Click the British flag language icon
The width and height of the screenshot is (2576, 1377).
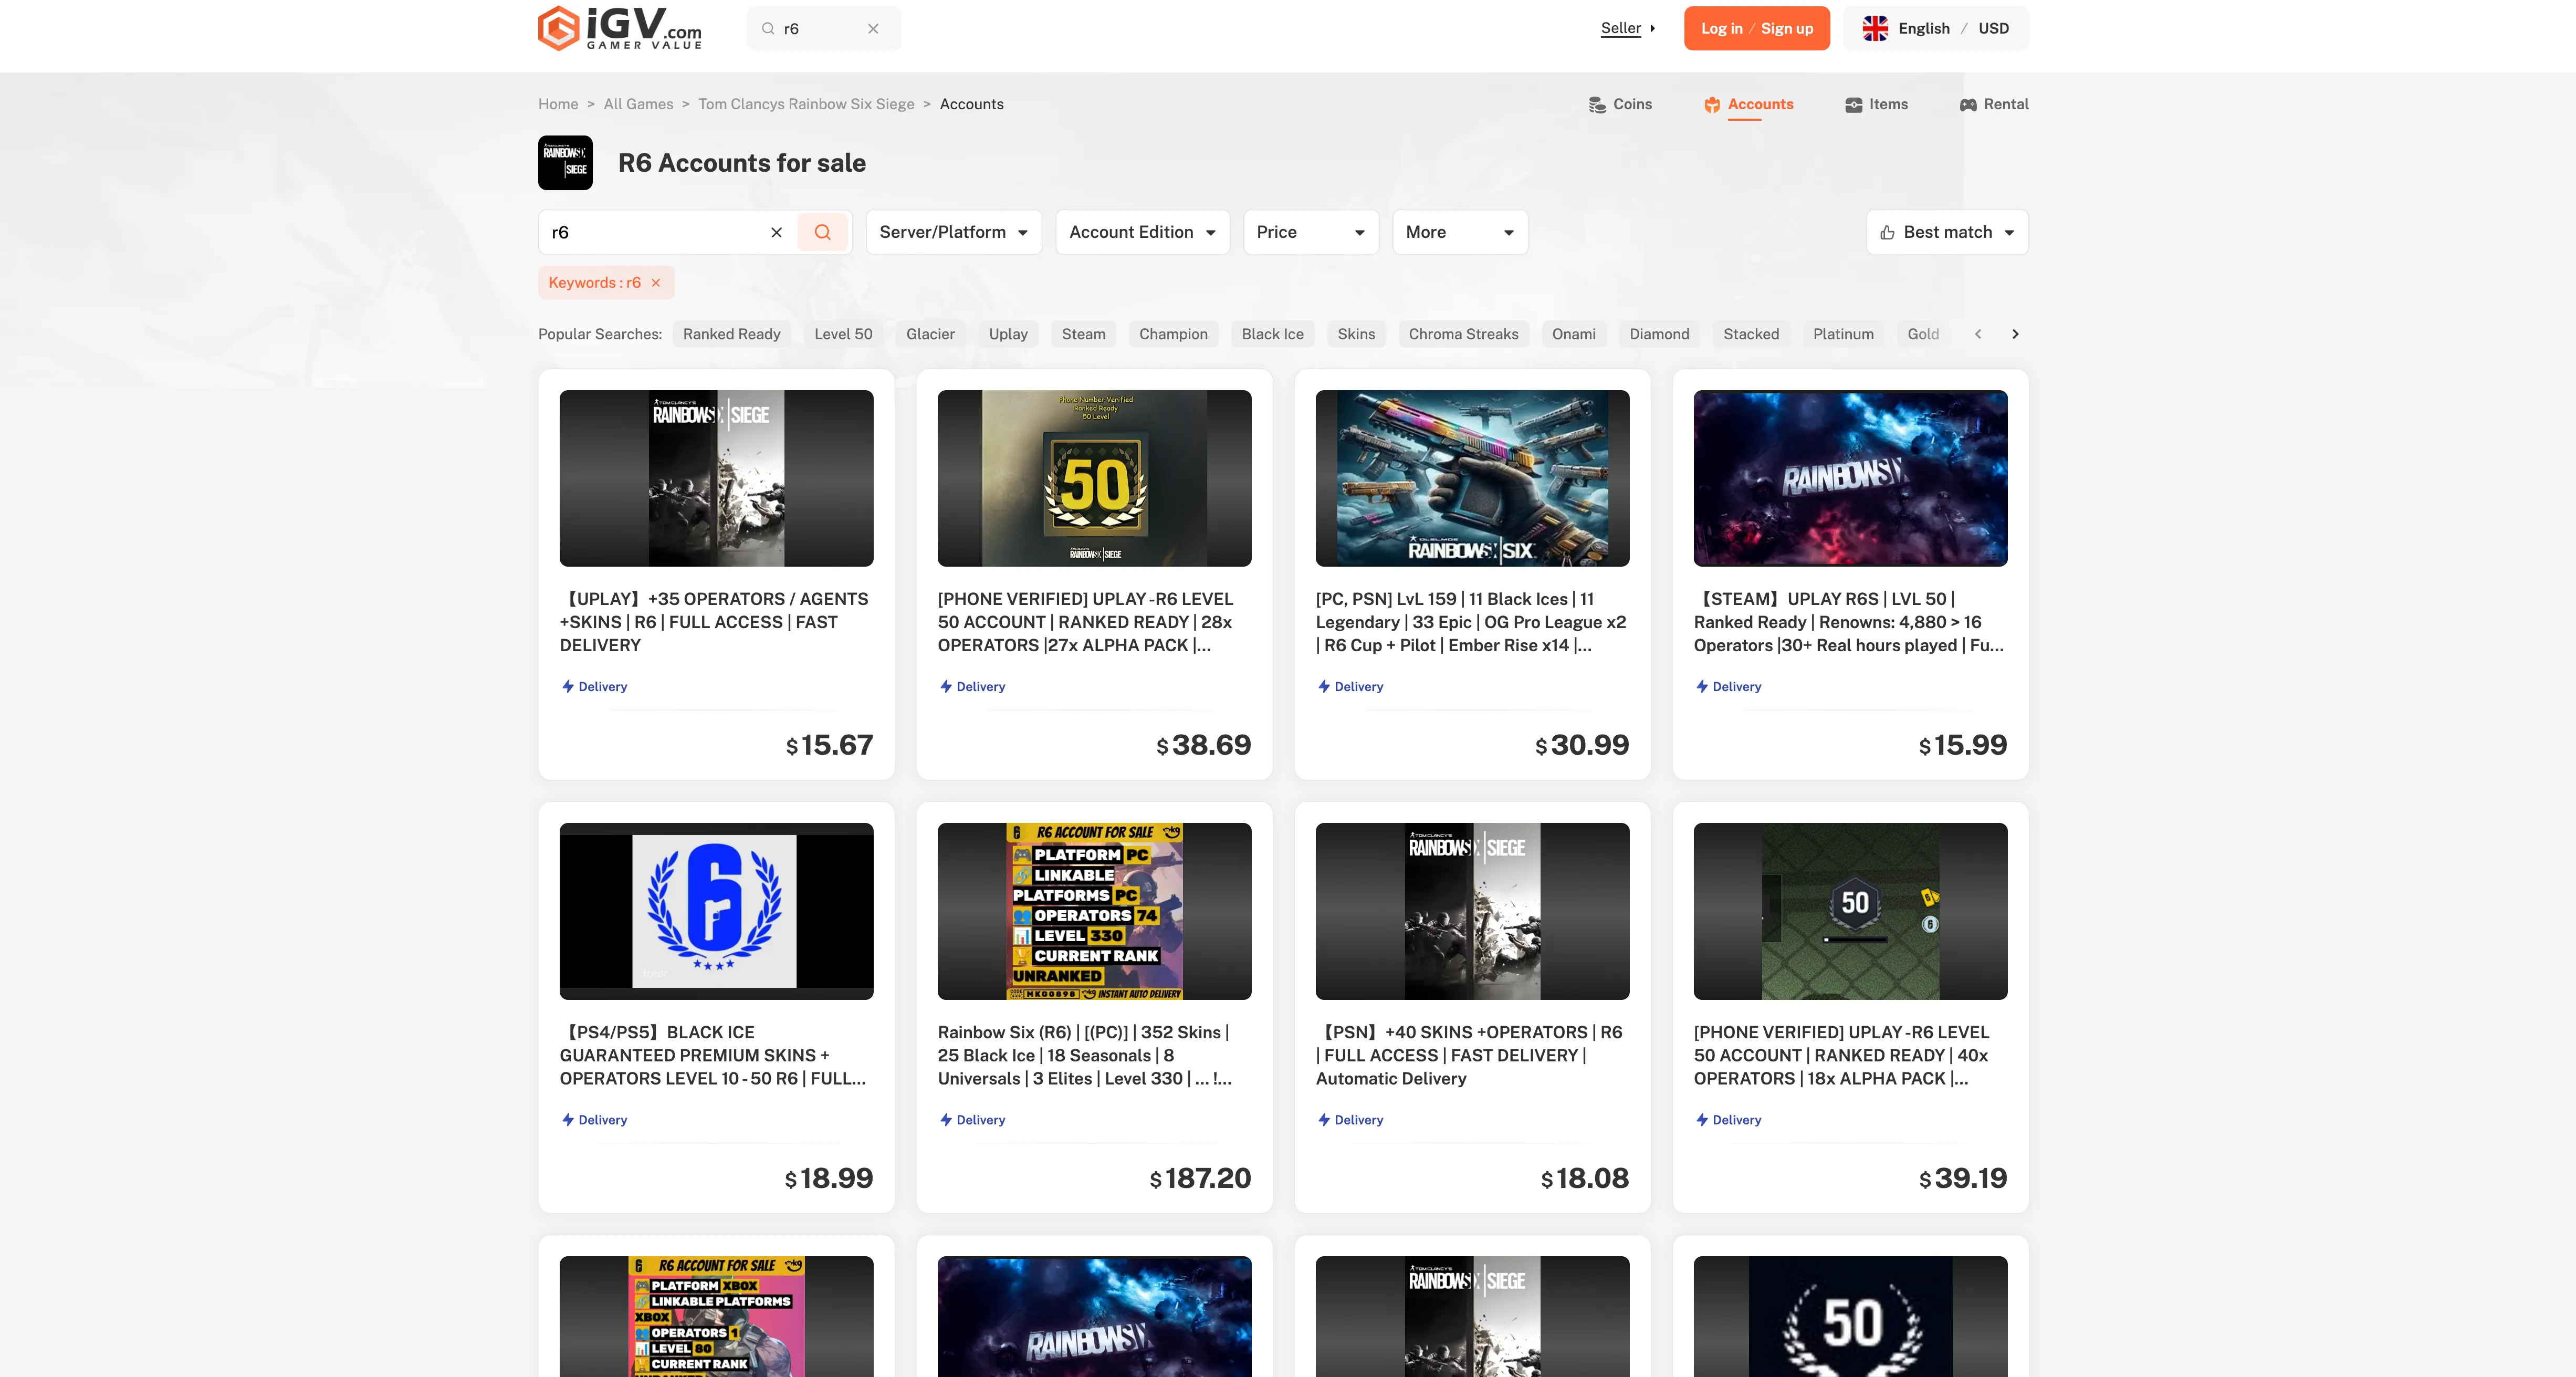coord(1876,28)
